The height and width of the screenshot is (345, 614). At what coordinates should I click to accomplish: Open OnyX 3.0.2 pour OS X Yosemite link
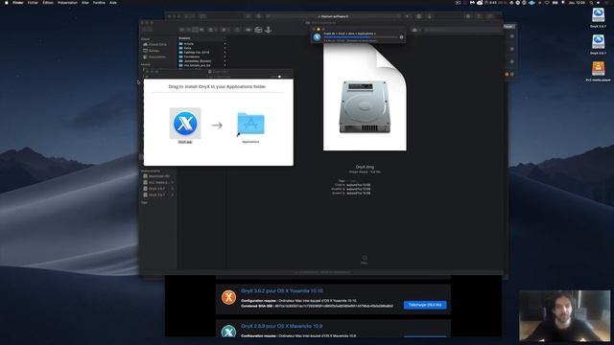click(282, 291)
